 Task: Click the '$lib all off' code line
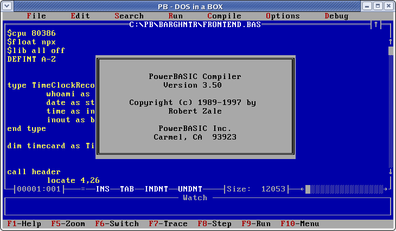pos(36,51)
